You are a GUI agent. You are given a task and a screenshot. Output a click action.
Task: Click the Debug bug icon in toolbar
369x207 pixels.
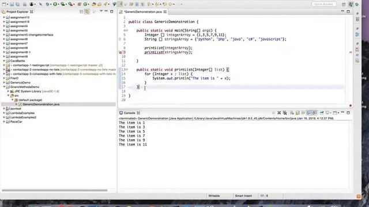click(48, 4)
